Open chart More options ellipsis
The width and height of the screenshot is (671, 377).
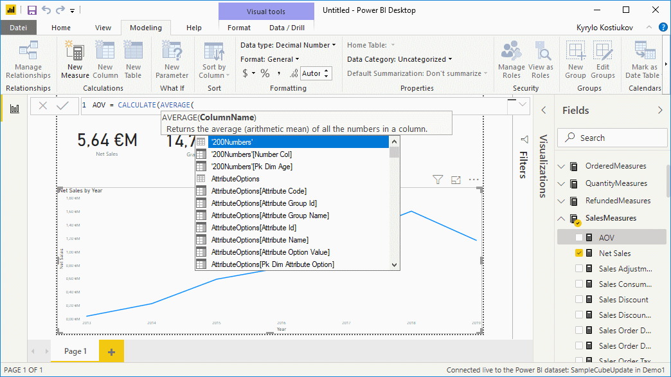coord(474,179)
